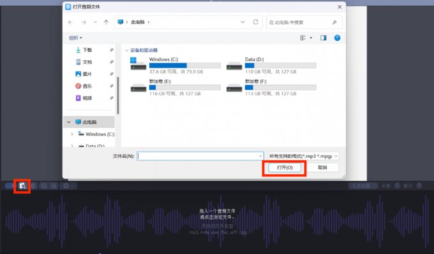
Task: Click the 取消 button
Action: (322, 167)
